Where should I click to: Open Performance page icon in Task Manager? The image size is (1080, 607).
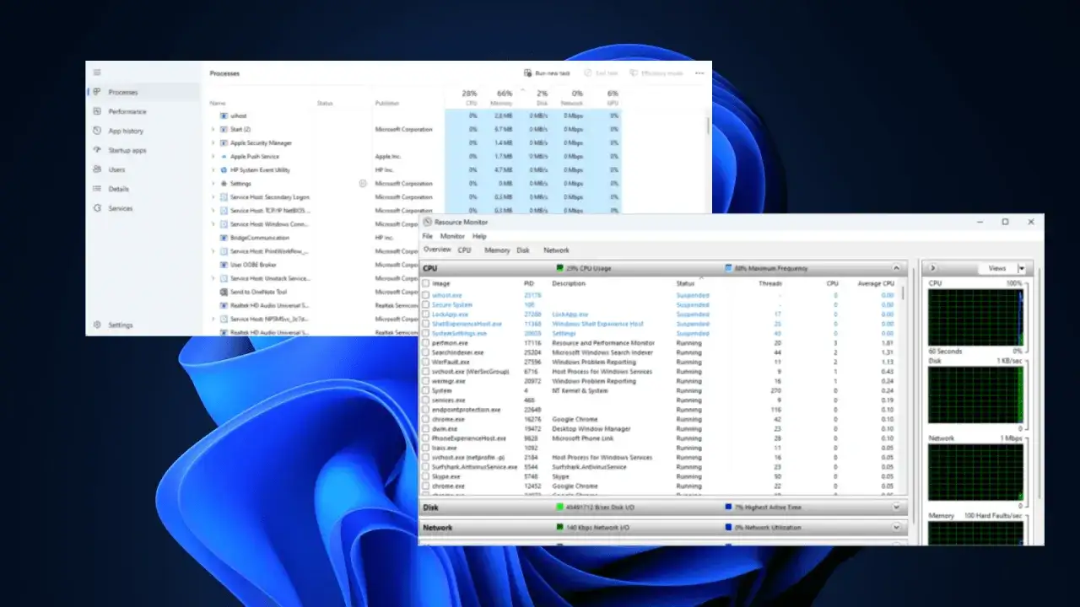tap(97, 111)
